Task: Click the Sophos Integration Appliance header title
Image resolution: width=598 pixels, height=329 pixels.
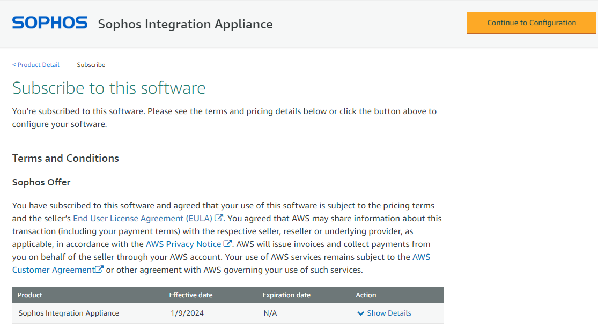Action: [x=185, y=24]
